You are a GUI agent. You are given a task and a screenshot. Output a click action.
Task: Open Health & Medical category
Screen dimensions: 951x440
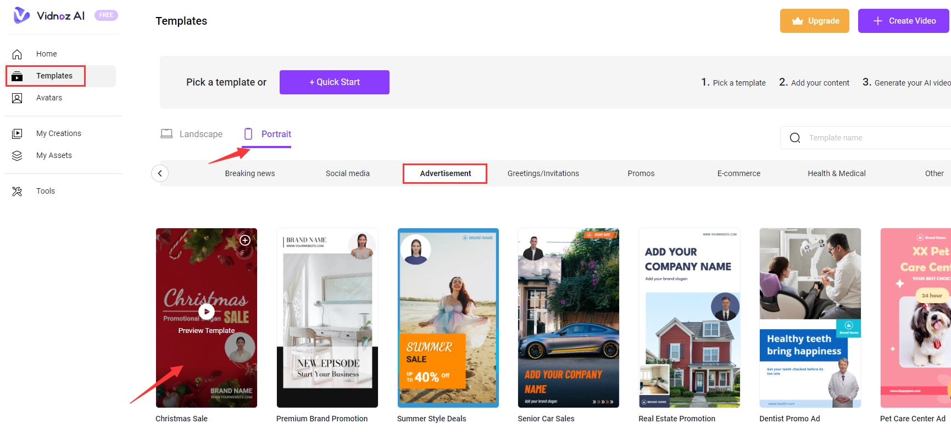(x=836, y=173)
